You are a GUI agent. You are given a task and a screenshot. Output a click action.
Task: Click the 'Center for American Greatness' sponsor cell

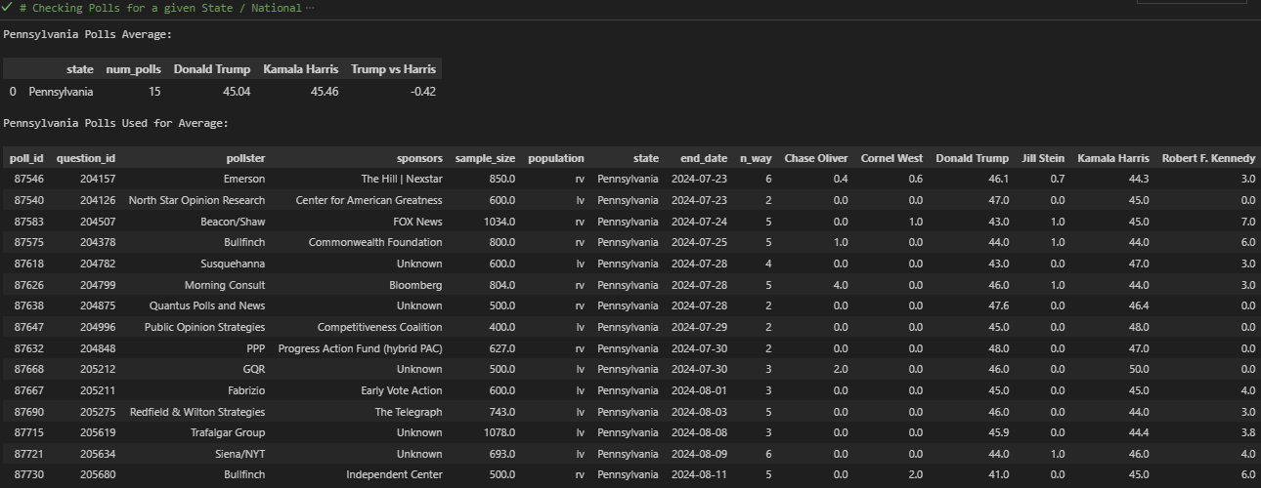[370, 200]
